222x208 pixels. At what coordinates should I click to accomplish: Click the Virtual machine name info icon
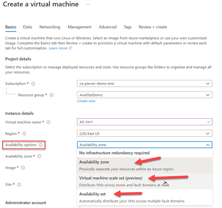[48, 122]
